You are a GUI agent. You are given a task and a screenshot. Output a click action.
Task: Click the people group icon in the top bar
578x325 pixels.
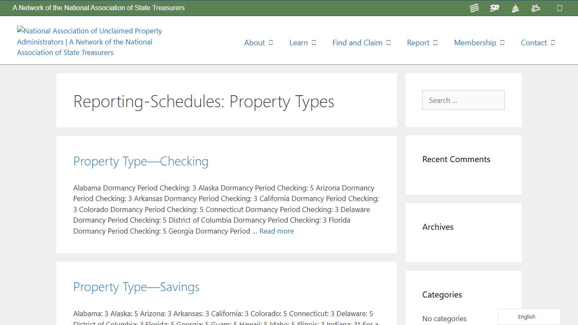click(x=535, y=8)
